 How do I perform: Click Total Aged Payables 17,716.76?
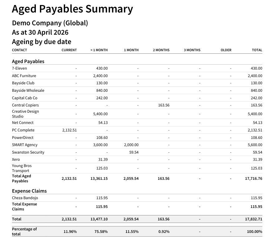click(253, 179)
